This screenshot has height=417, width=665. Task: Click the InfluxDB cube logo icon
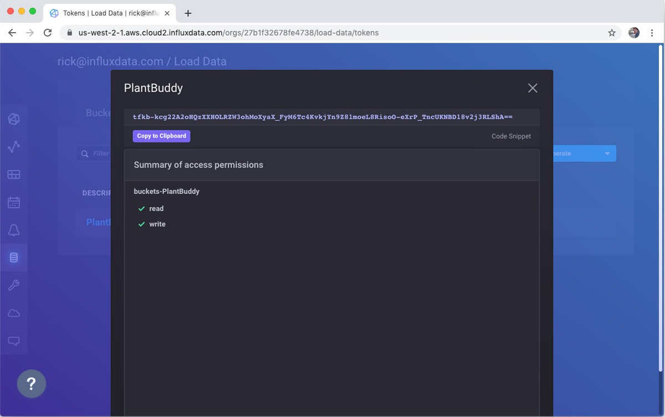coord(14,119)
